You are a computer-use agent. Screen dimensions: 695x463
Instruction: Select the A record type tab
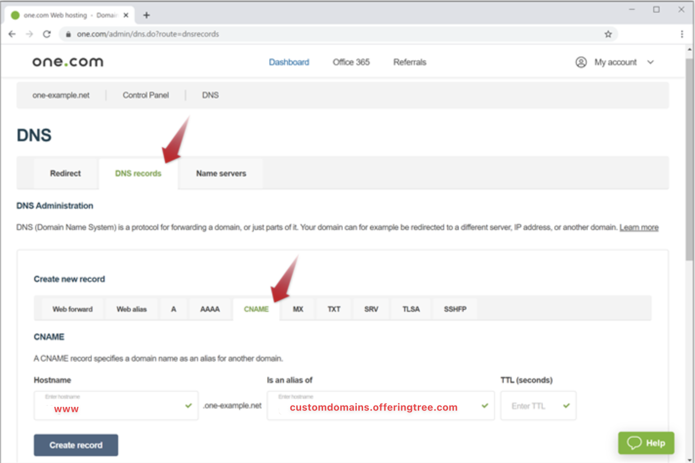point(173,309)
